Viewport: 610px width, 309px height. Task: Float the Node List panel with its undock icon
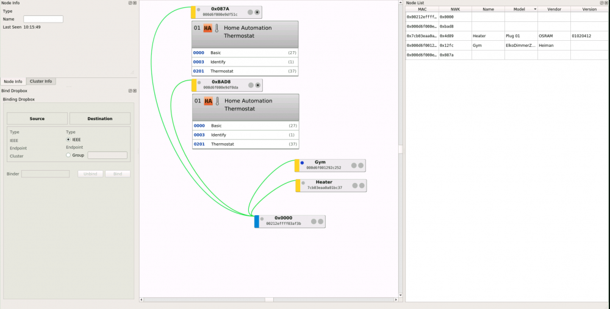(600, 3)
